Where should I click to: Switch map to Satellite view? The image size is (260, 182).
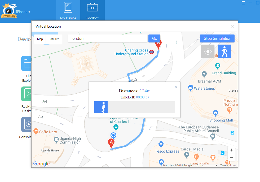point(54,39)
